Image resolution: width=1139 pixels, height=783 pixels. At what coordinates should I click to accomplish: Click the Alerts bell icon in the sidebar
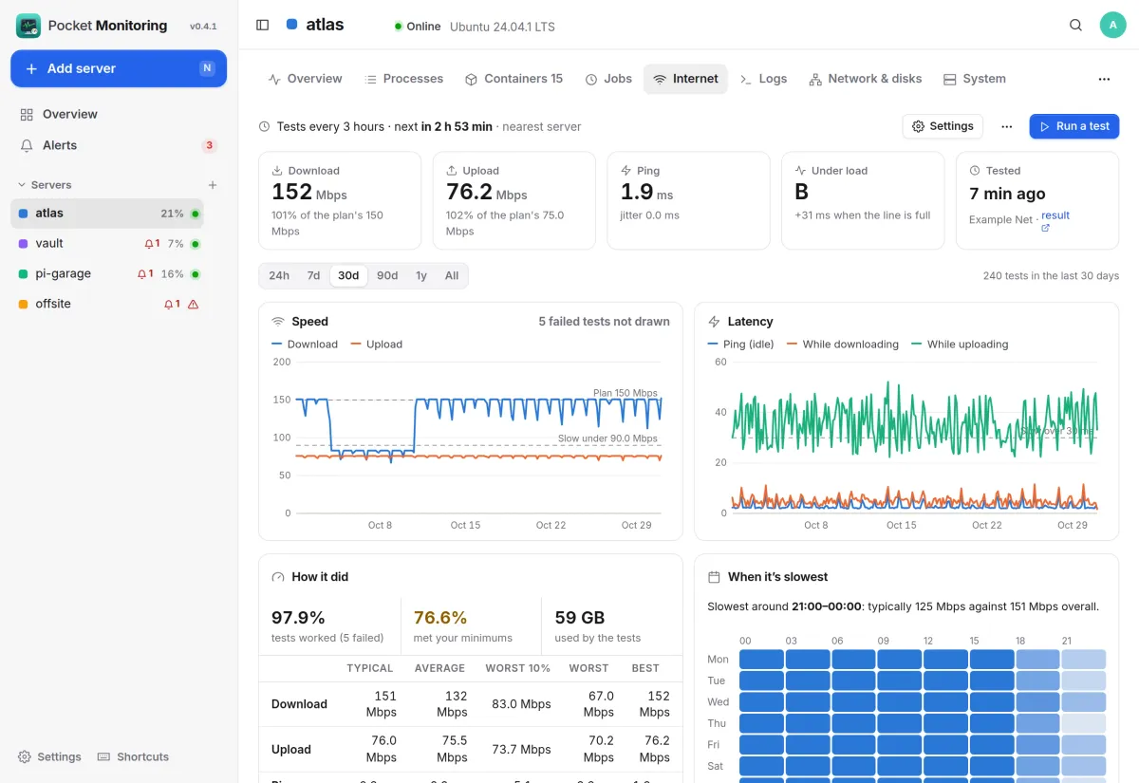(27, 145)
